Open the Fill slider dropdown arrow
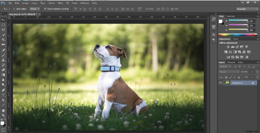Screen dimensions: 260x133 coord(257,77)
